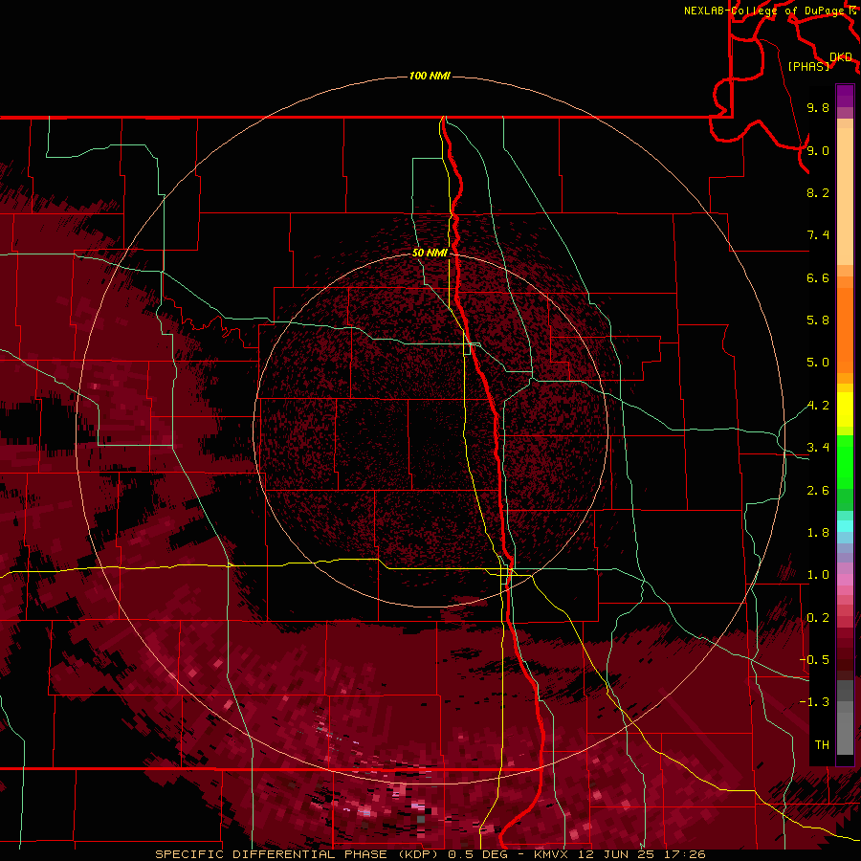Select the 1.0 scale value
The width and height of the screenshot is (861, 861).
[818, 575]
